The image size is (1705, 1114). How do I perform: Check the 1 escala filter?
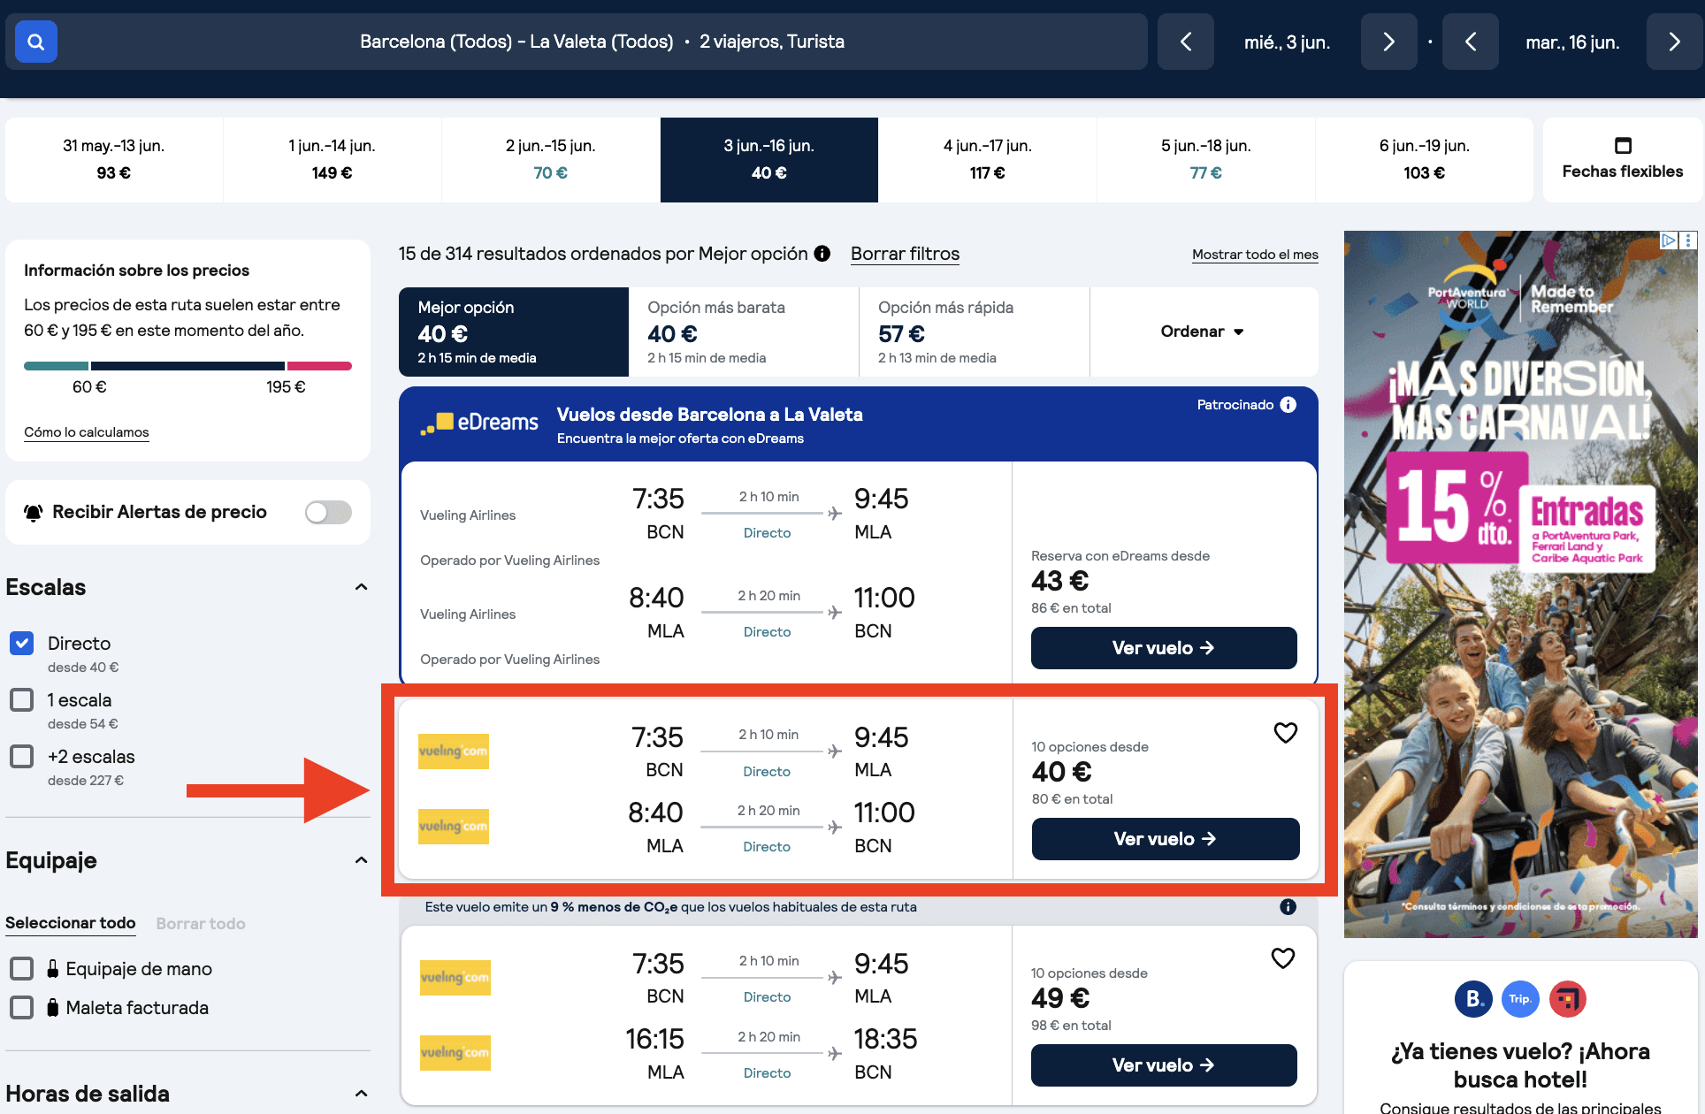coord(22,700)
